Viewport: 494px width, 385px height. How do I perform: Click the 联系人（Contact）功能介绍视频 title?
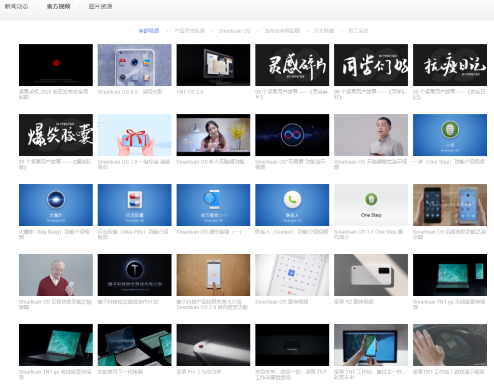pyautogui.click(x=291, y=232)
